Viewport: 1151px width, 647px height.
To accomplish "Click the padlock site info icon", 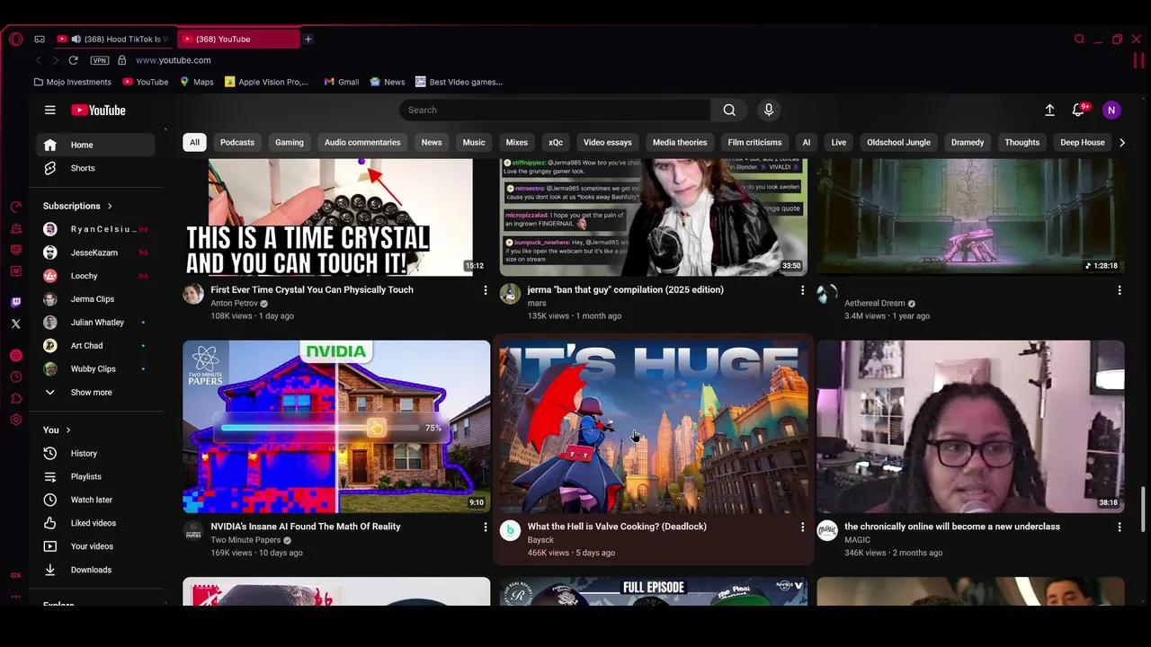I will (121, 60).
